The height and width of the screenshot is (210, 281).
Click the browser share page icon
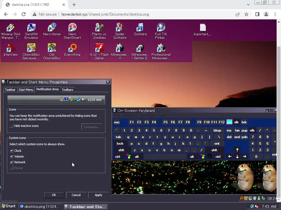(238, 14)
